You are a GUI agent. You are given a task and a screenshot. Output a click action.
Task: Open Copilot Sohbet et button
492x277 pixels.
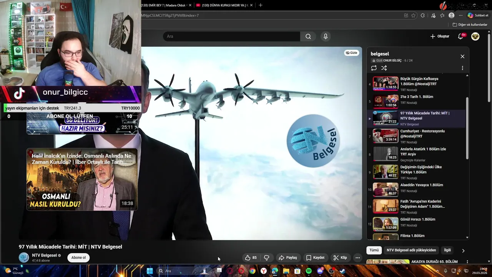478,15
